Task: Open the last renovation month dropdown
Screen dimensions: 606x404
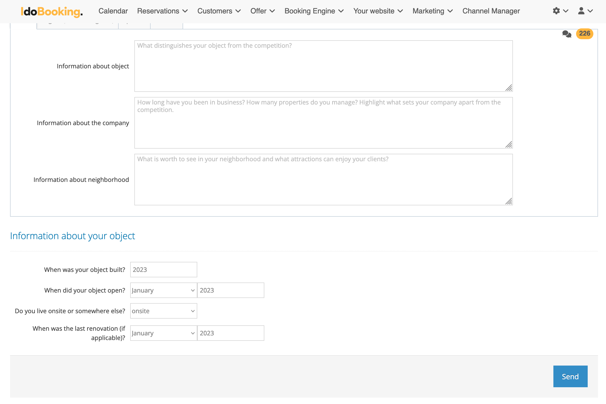Action: (x=163, y=333)
